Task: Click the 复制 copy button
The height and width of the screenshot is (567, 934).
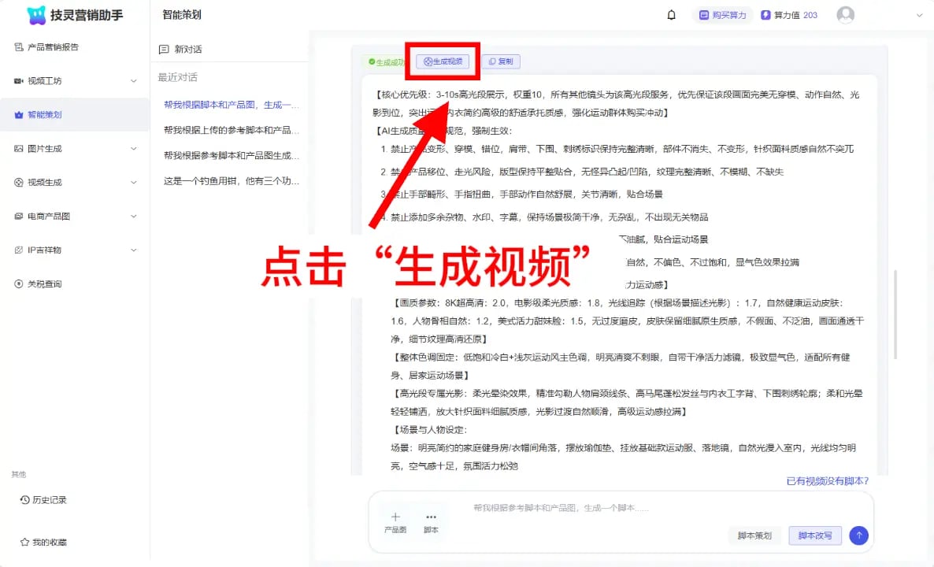Action: coord(501,61)
